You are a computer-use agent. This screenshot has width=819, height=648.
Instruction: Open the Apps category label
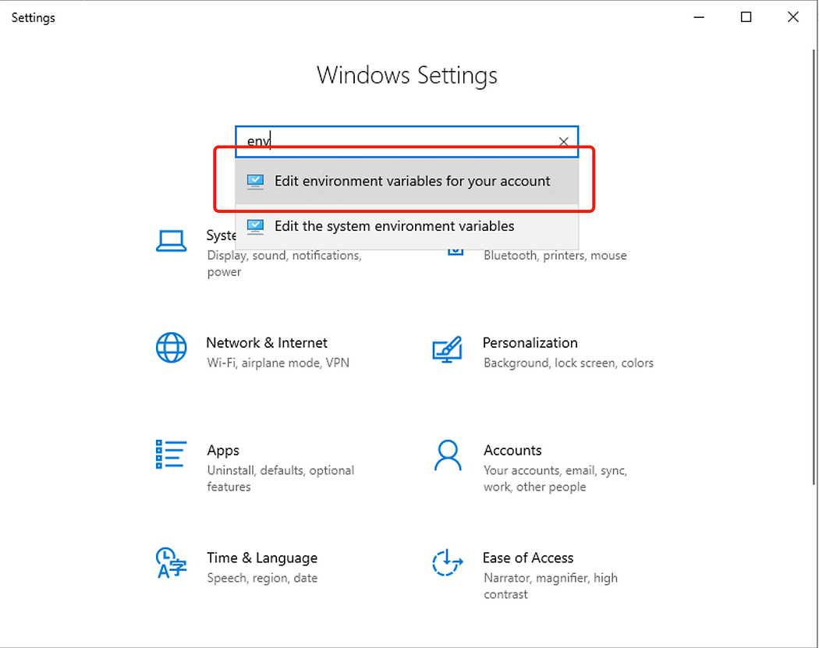point(223,451)
